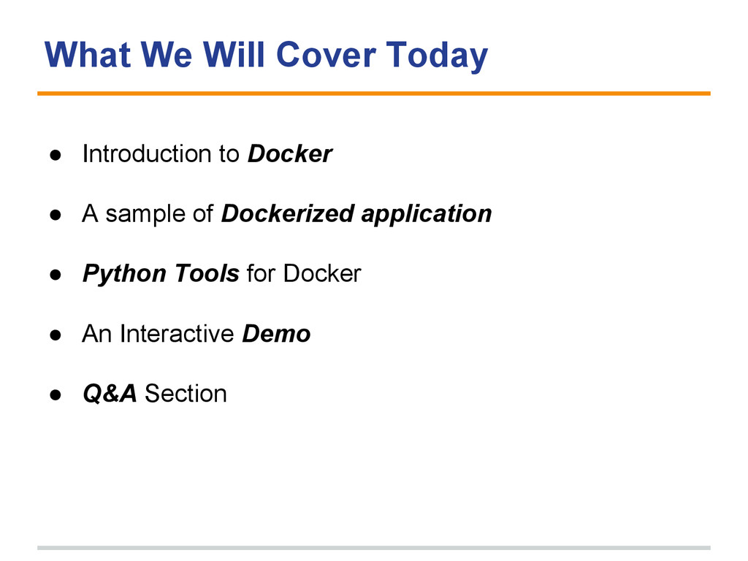Click the slide title 'What We Will Cover Today'
This screenshot has height=561, width=748.
[x=266, y=56]
